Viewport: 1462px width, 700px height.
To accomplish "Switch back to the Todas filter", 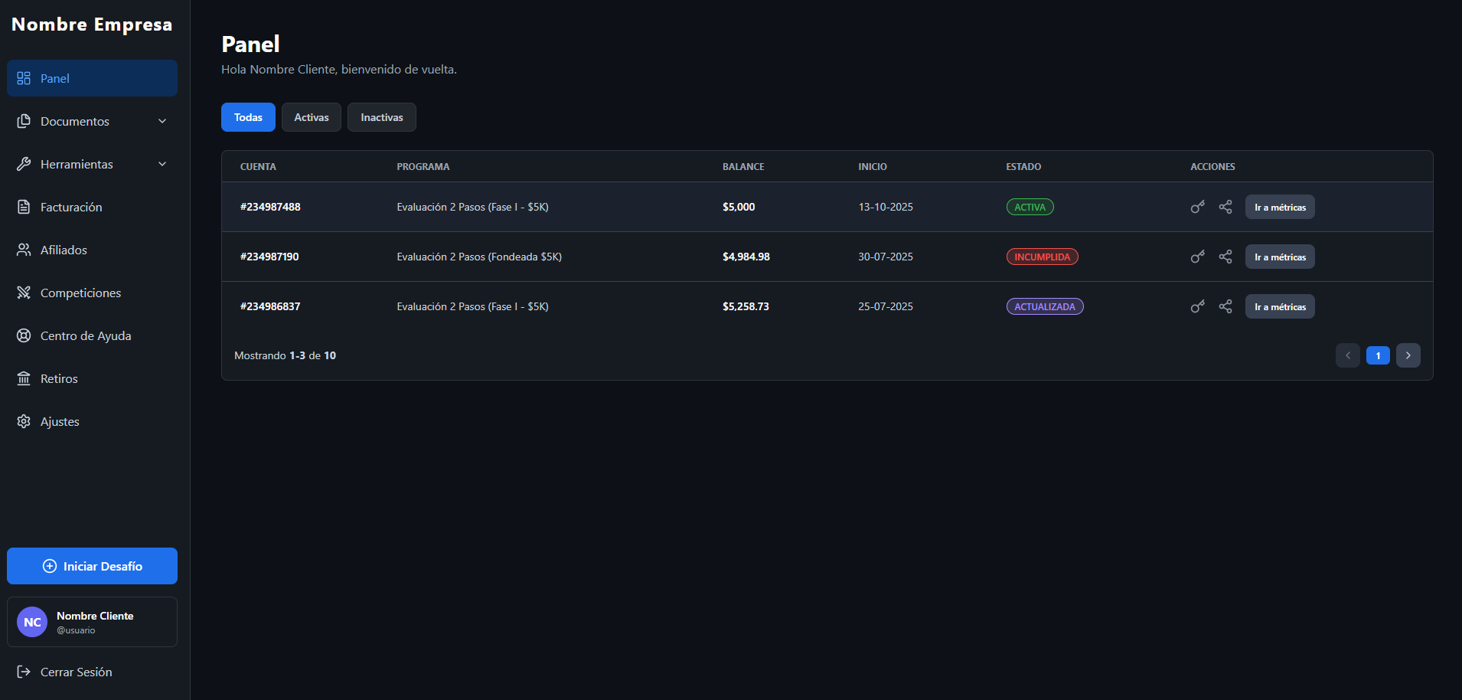I will click(x=248, y=116).
